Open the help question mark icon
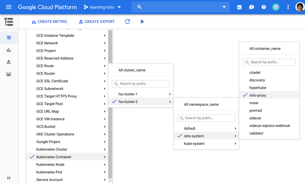The image size is (305, 184). (x=264, y=7)
